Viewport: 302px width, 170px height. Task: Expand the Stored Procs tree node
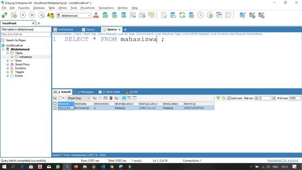pos(8,64)
